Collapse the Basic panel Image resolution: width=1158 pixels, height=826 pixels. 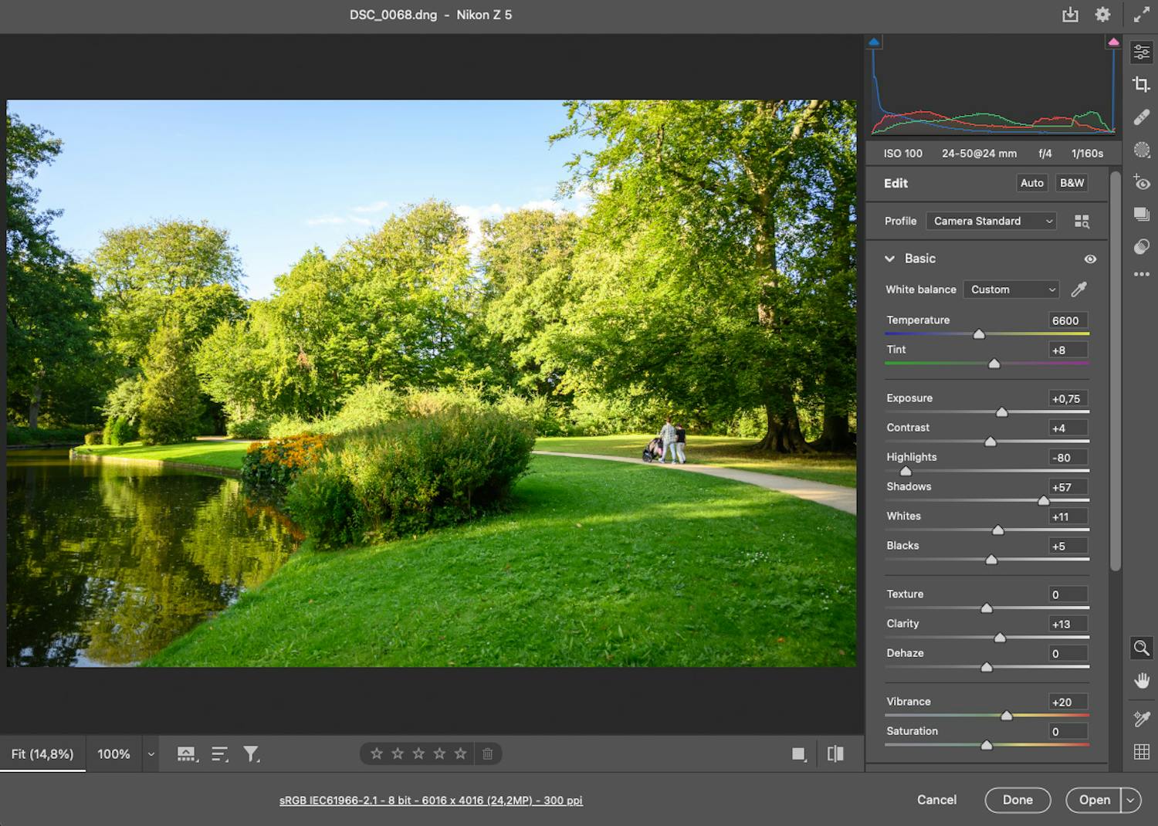tap(889, 259)
